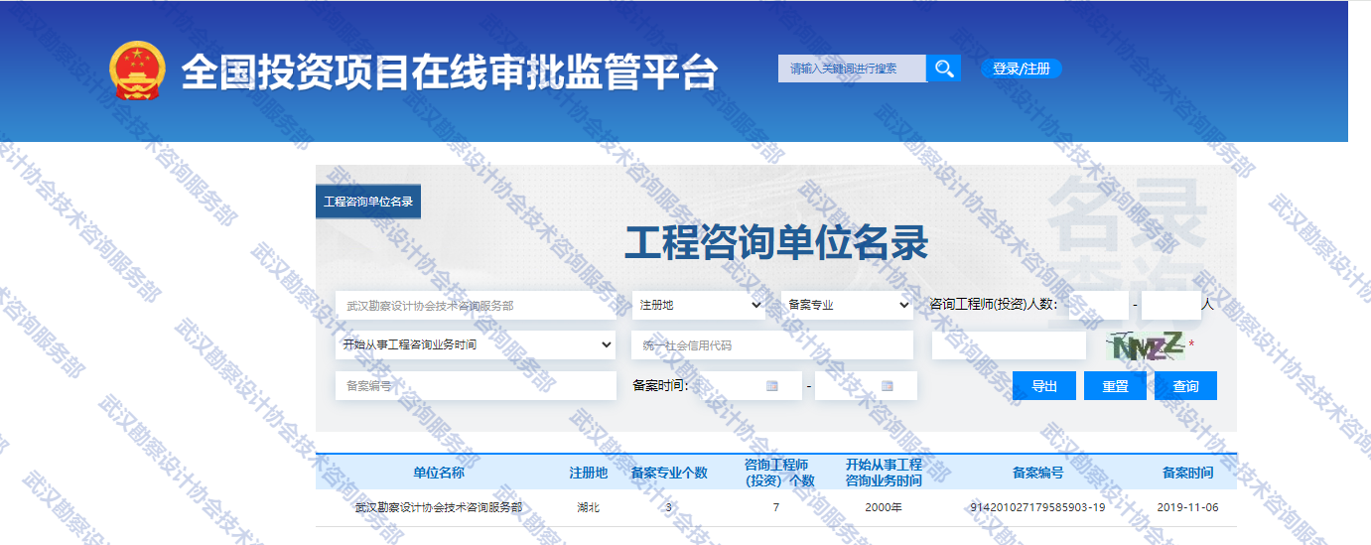Expand the 注册地 dropdown
The width and height of the screenshot is (1371, 545).
699,305
